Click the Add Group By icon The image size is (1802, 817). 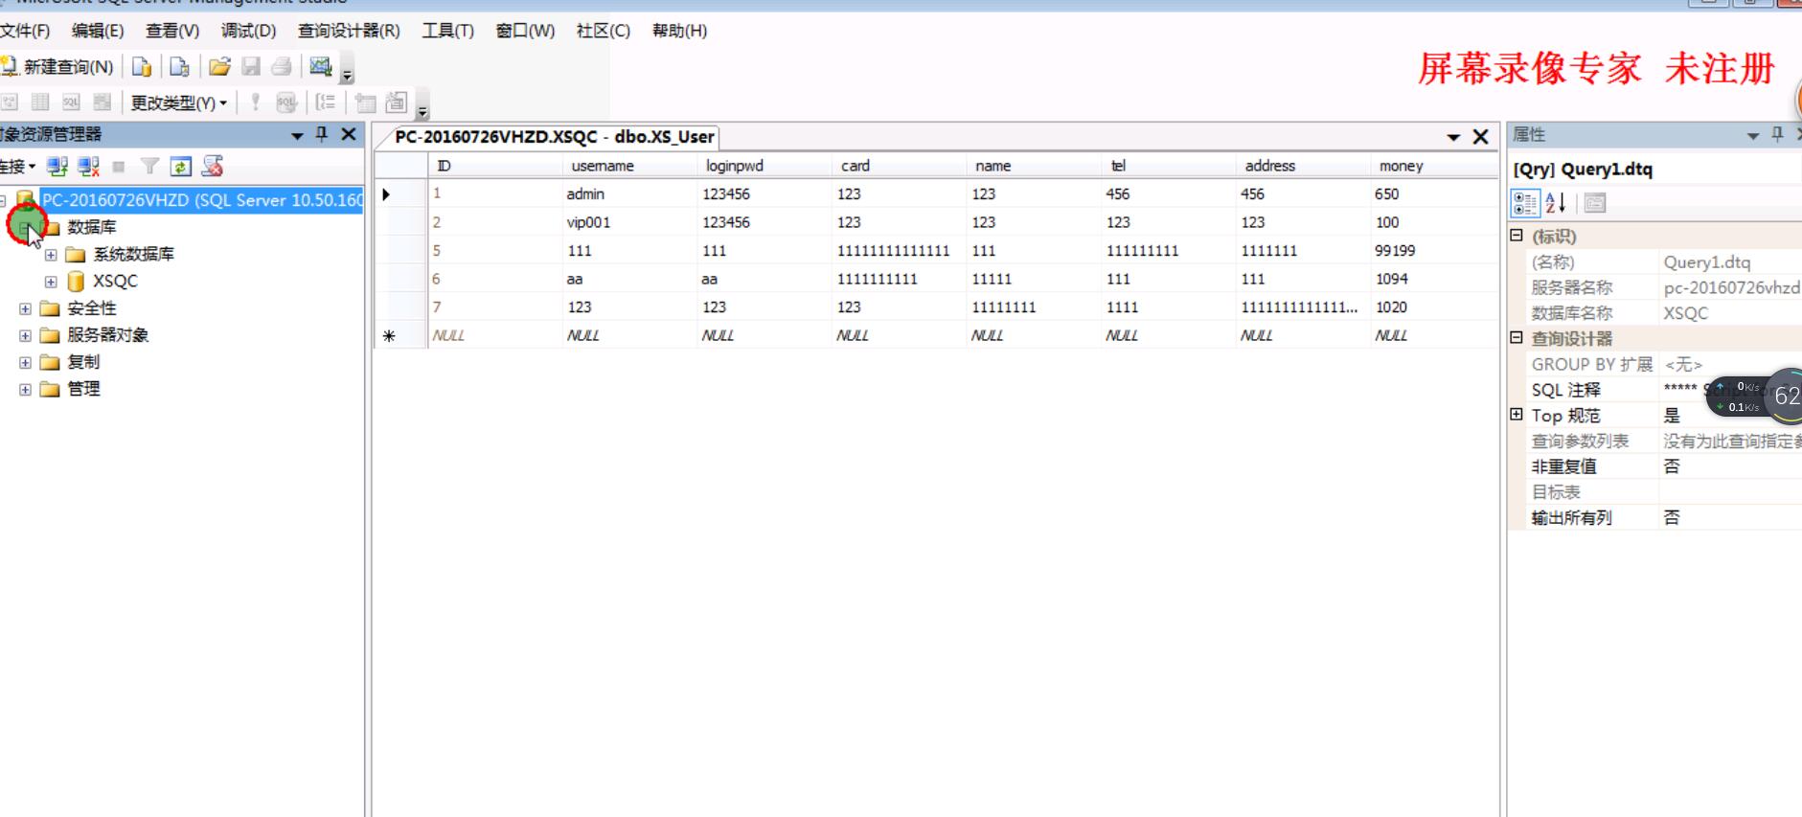326,102
